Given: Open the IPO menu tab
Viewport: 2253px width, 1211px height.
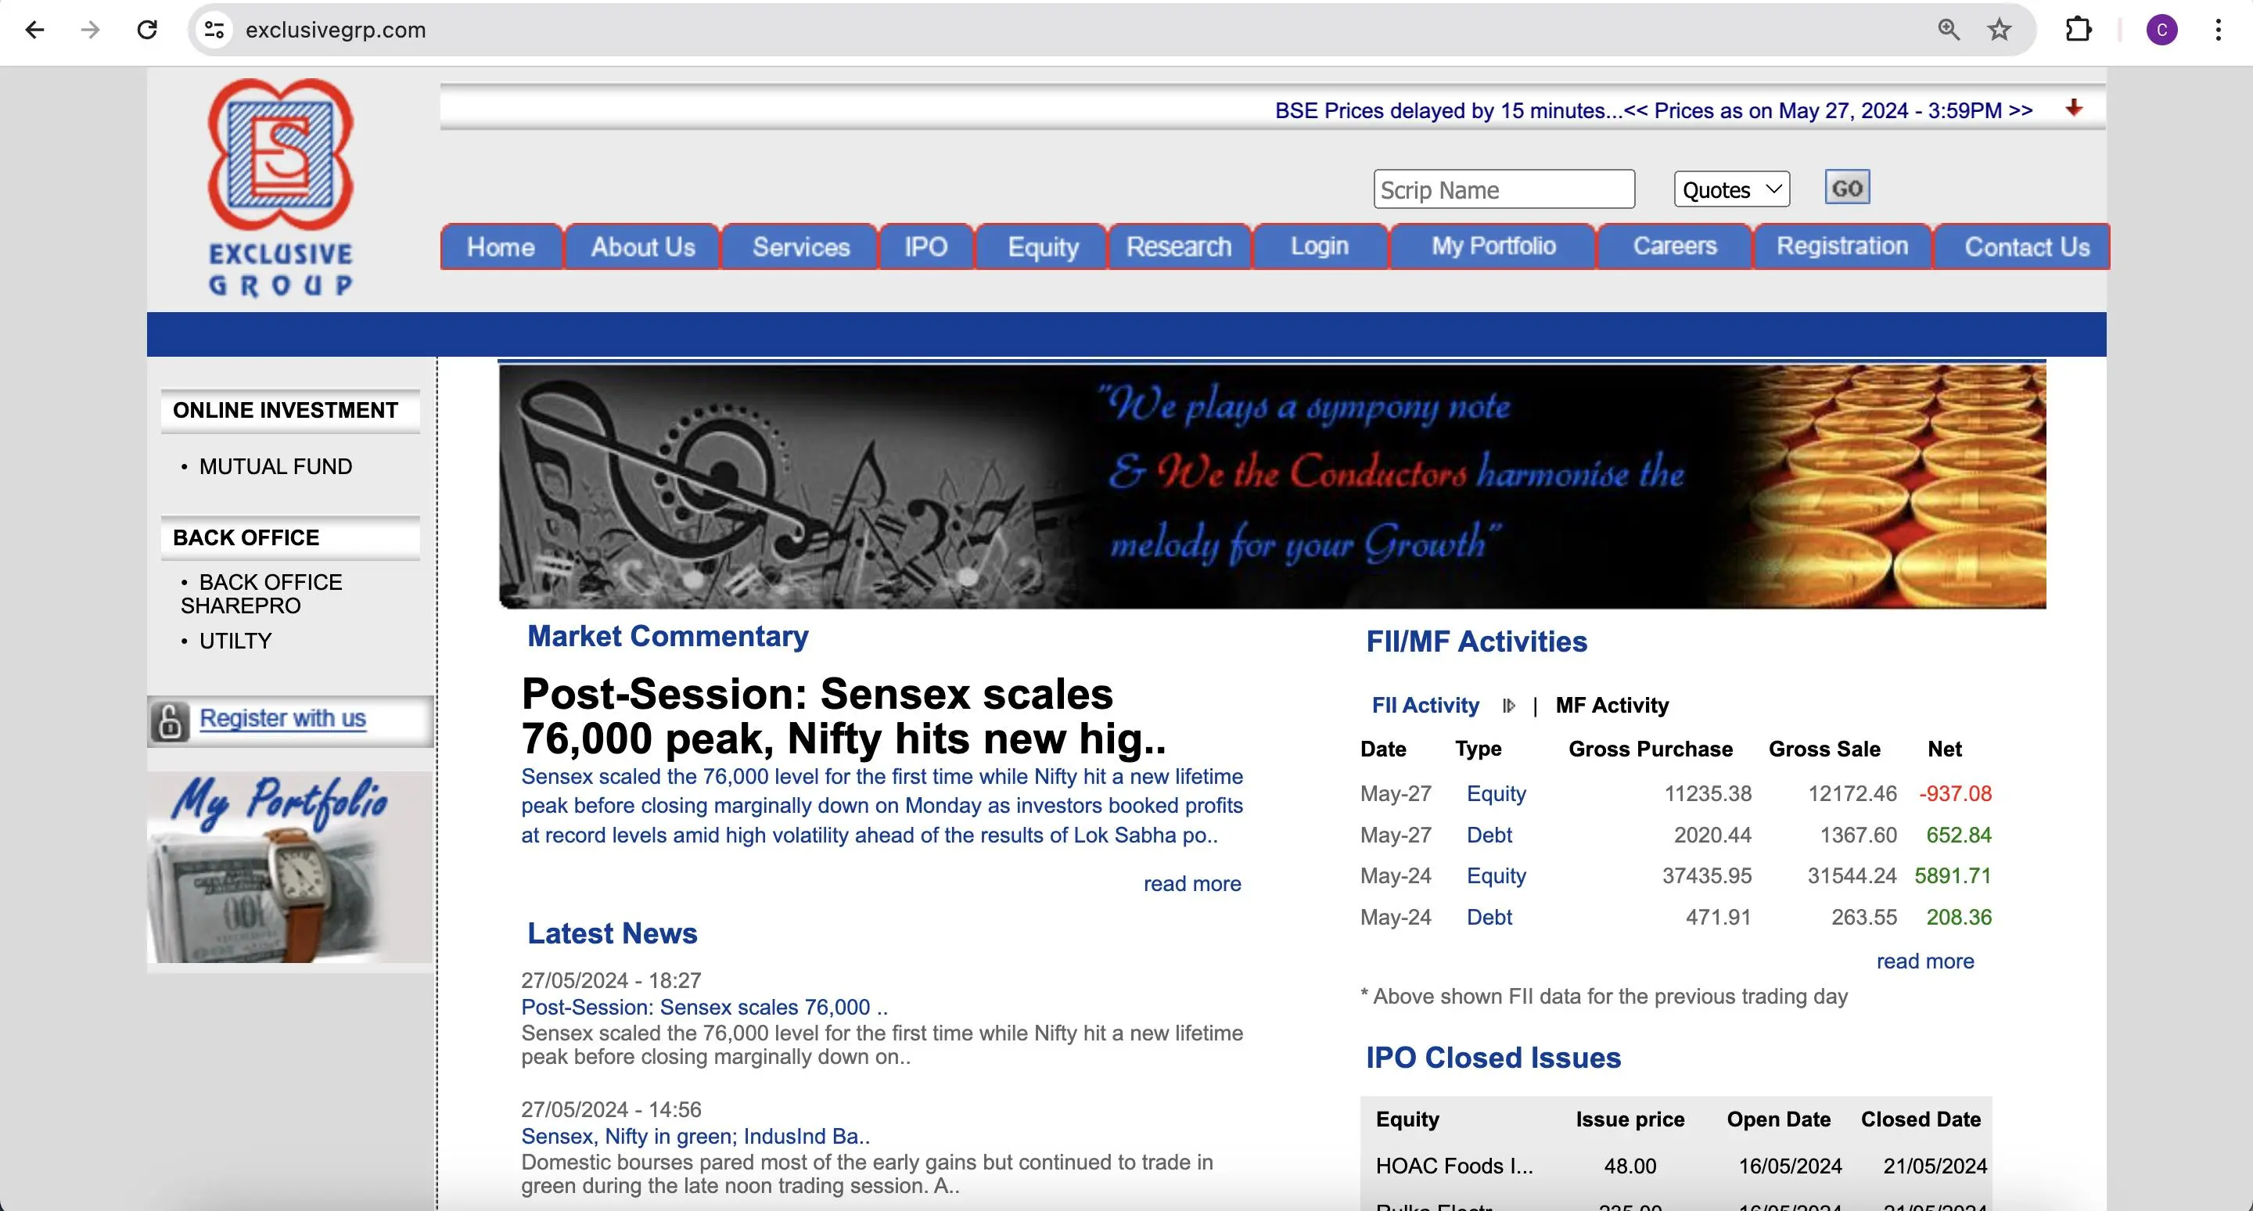Looking at the screenshot, I should click(x=925, y=246).
